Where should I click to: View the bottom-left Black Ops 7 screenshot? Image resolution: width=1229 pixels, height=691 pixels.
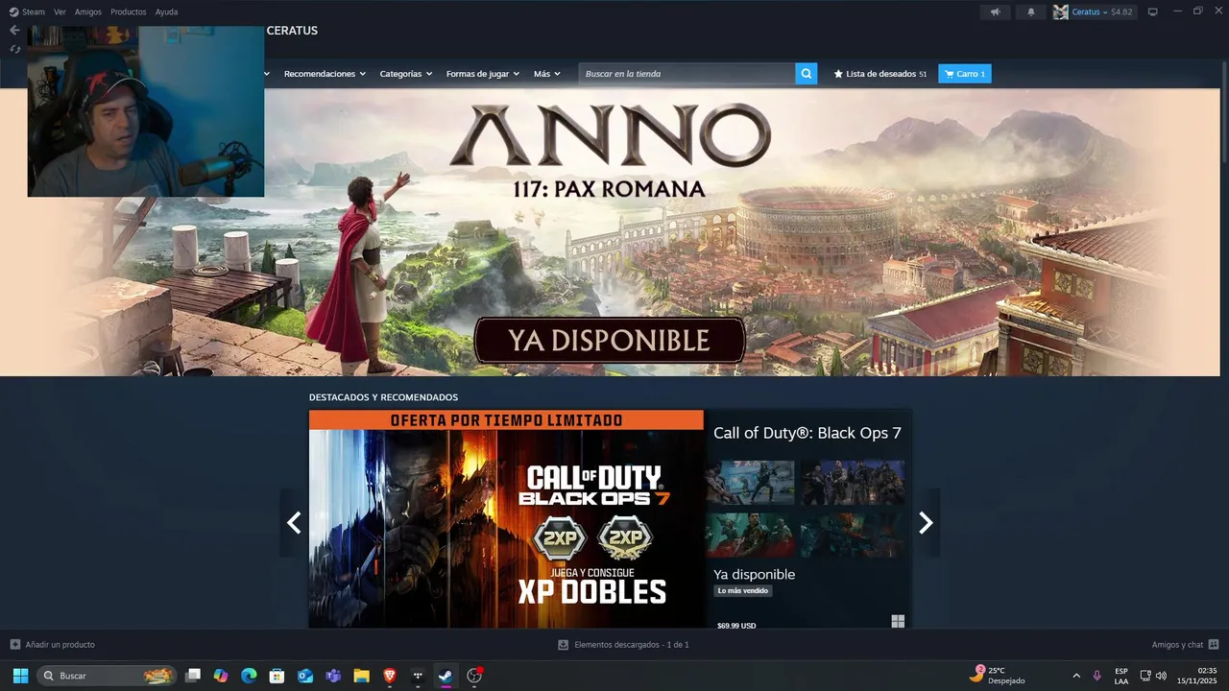[750, 535]
